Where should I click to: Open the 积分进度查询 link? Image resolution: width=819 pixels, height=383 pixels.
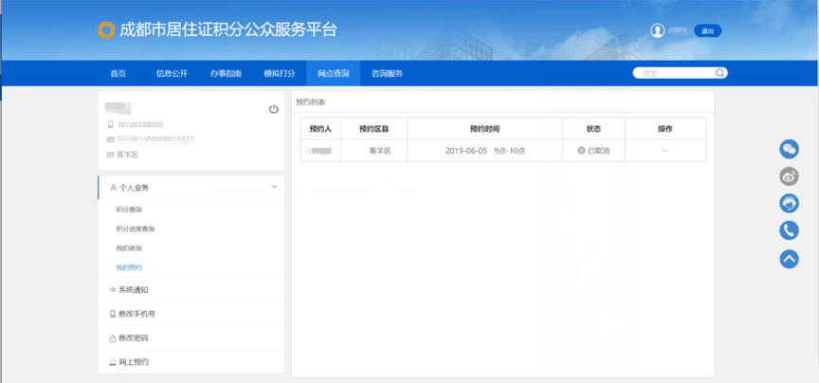(x=135, y=228)
